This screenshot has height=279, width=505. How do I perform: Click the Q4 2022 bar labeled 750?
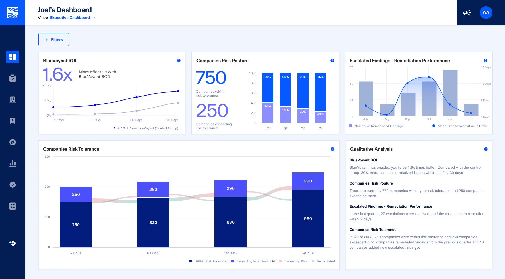[x=76, y=225]
